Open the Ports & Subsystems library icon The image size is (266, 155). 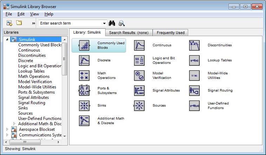[x=84, y=91]
